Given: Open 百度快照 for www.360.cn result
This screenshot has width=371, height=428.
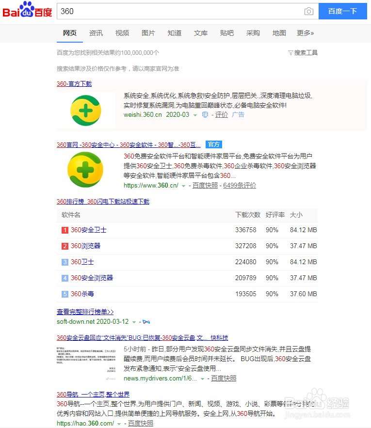Looking at the screenshot, I should tap(205, 186).
